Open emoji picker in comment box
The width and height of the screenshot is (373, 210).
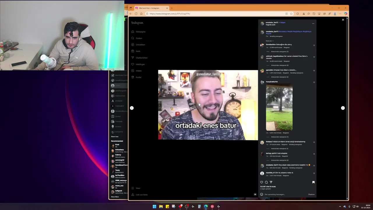[x=262, y=194]
